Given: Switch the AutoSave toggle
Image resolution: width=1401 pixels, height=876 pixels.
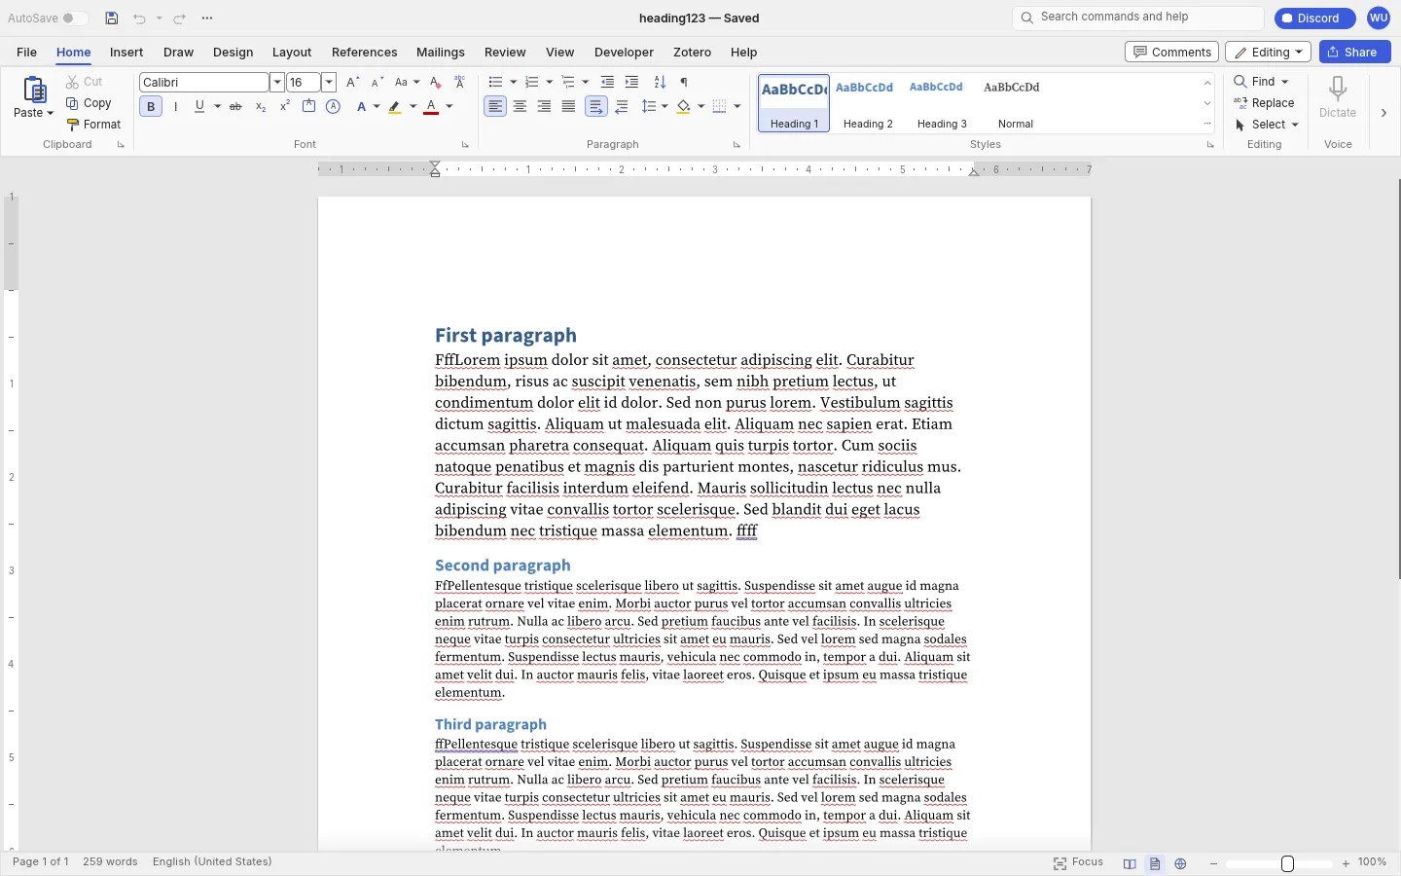Looking at the screenshot, I should click(73, 18).
